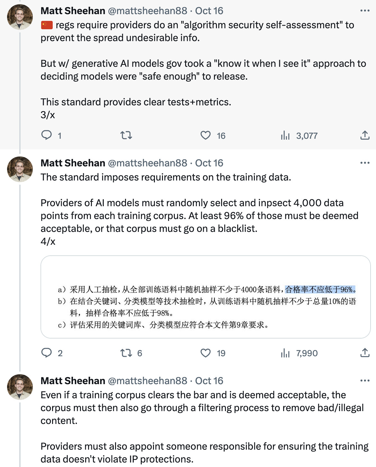Reply to the 3/x algorithm self-assessment tweet
The width and height of the screenshot is (376, 467).
(x=47, y=135)
